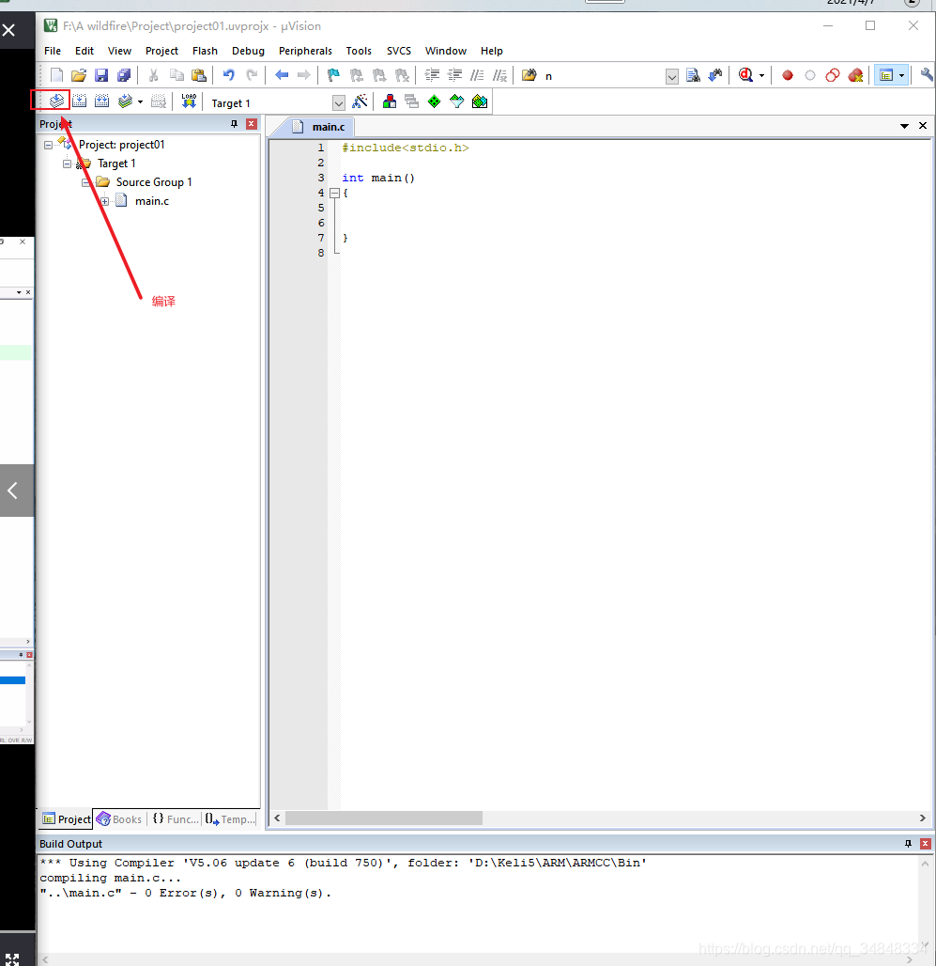The height and width of the screenshot is (966, 936).
Task: Undo the last edit
Action: tap(228, 75)
